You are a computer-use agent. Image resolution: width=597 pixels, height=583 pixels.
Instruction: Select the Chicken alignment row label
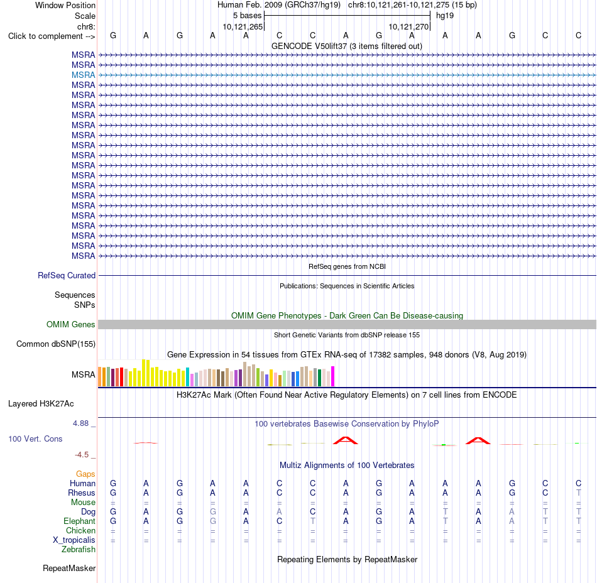(80, 530)
